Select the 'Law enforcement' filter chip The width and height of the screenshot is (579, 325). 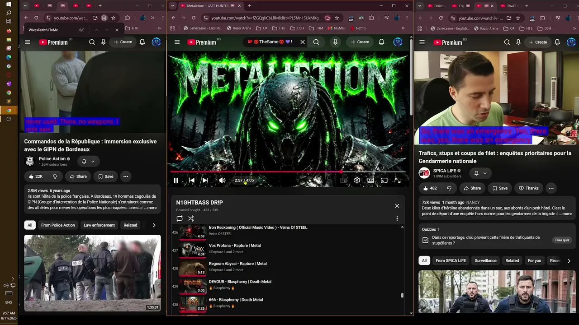[99, 225]
